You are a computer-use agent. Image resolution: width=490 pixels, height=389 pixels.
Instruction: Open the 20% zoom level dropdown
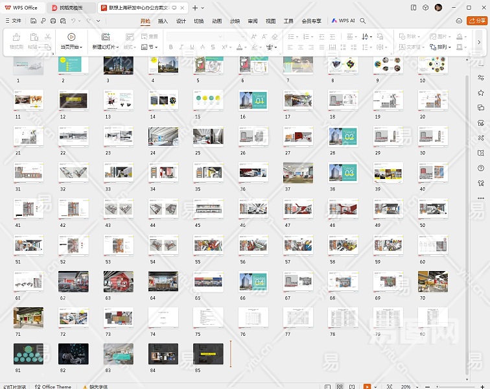(x=406, y=386)
